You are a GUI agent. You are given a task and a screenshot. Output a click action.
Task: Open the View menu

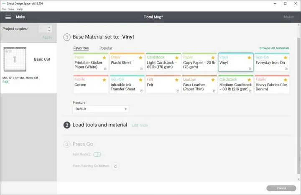pyautogui.click(x=11, y=9)
